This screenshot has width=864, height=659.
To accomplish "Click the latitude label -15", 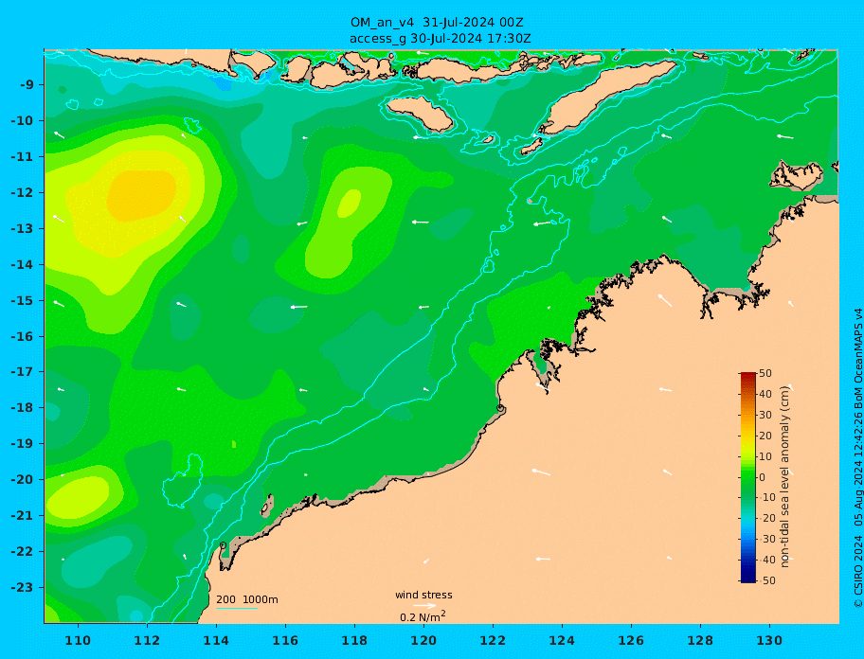I will [22, 300].
